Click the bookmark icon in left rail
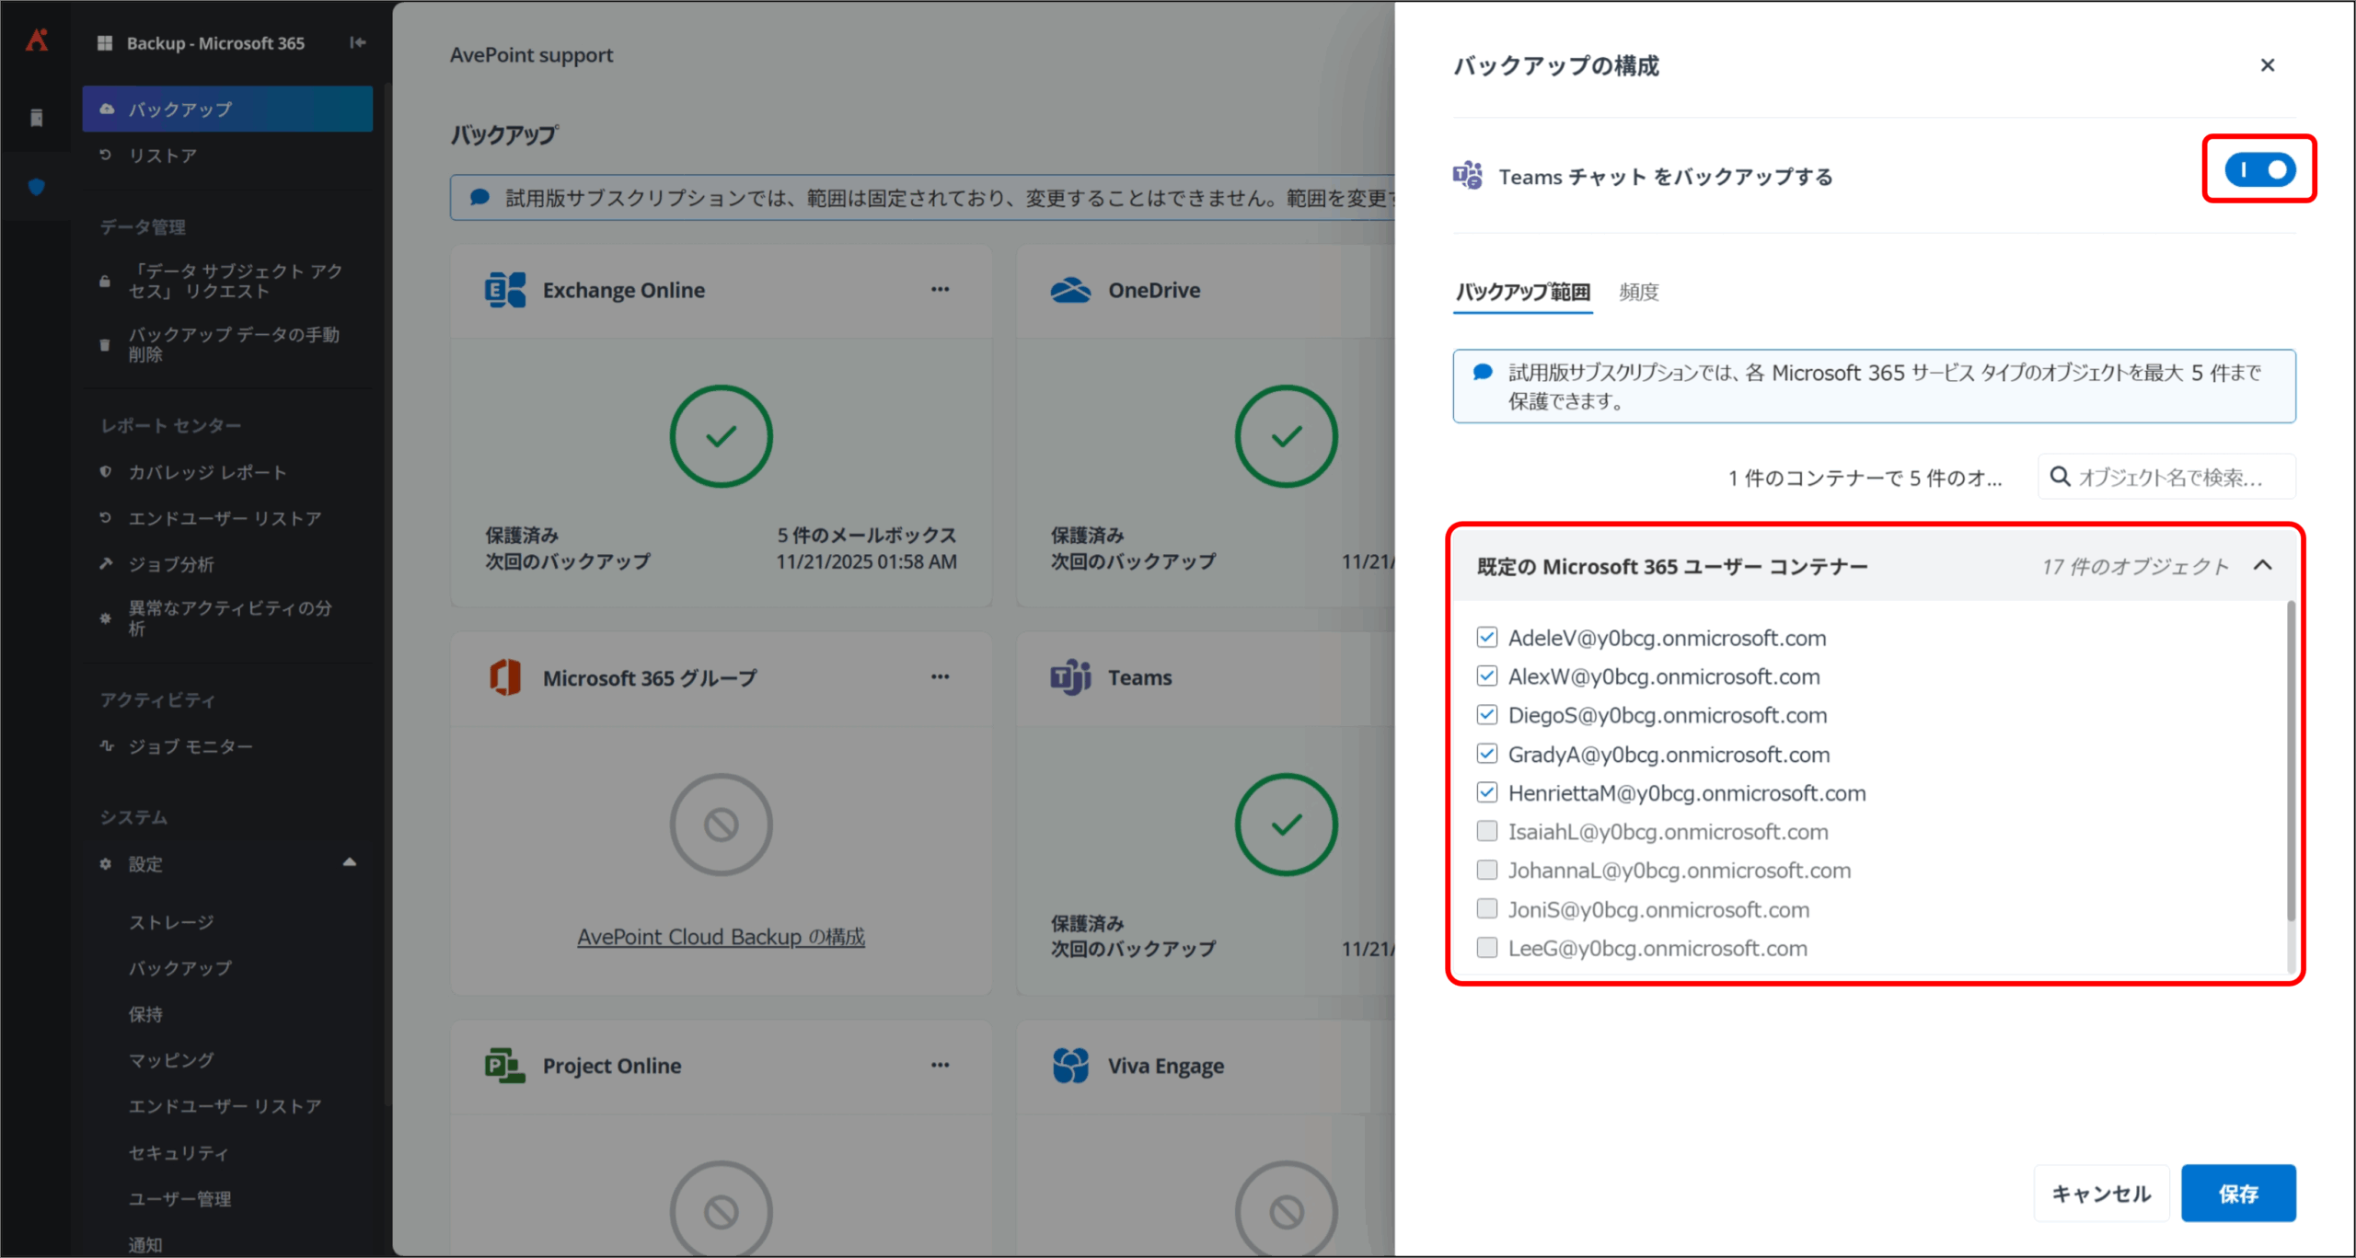The height and width of the screenshot is (1258, 2356). [37, 118]
